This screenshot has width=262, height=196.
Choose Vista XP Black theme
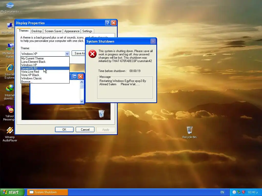(x=45, y=75)
